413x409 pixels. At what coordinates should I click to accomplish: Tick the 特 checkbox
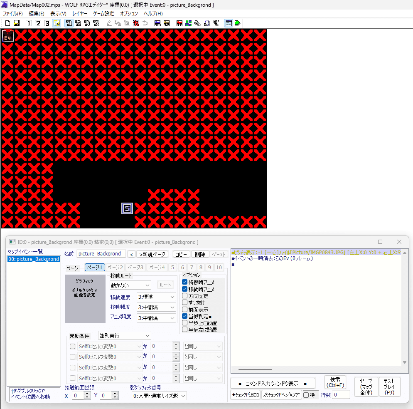point(306,395)
